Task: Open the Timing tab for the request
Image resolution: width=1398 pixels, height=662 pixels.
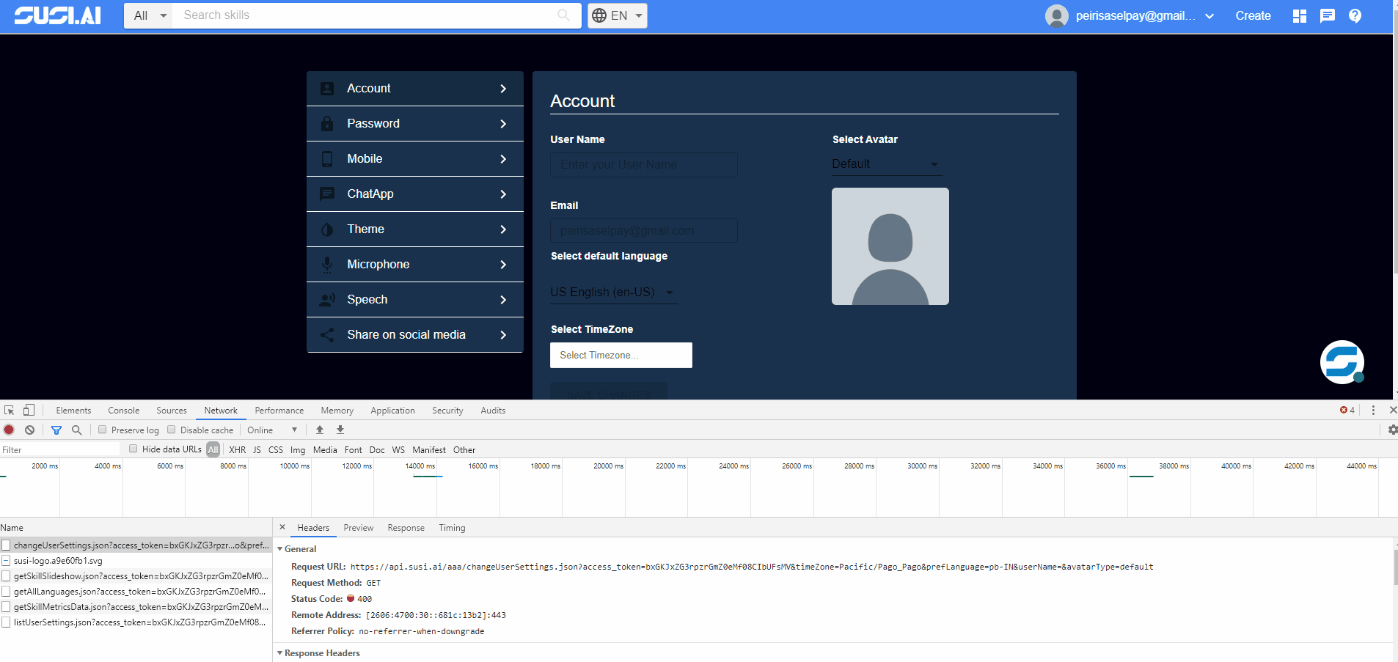Action: [x=451, y=527]
